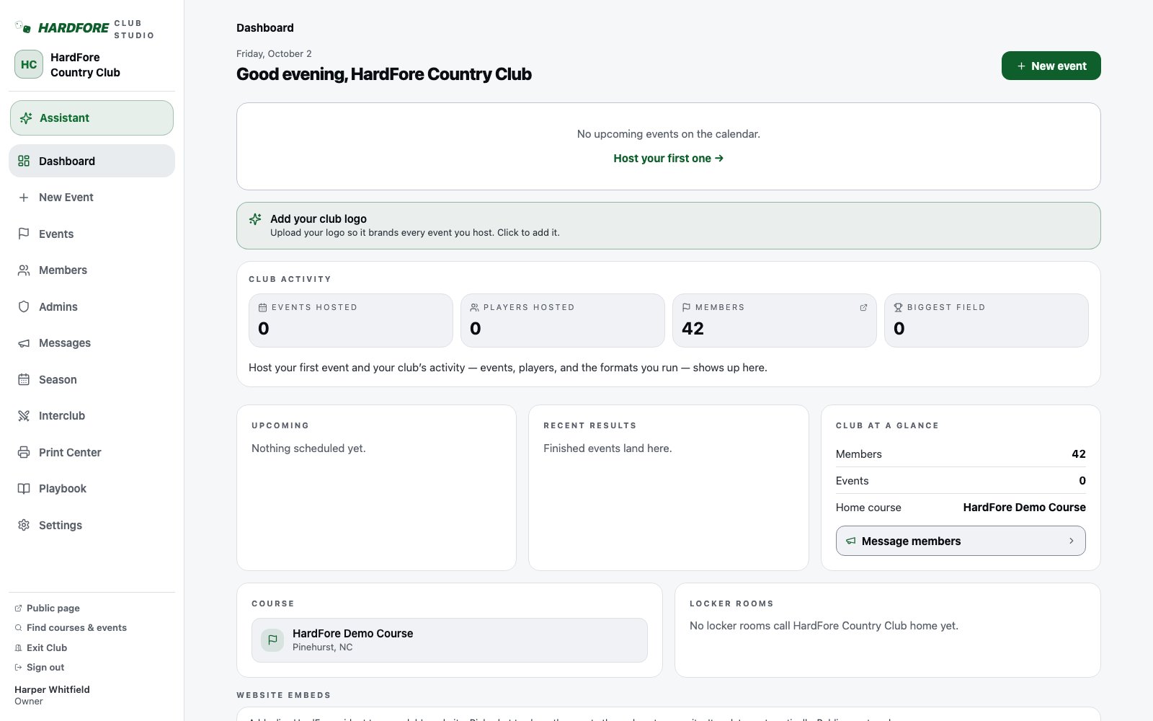This screenshot has width=1153, height=721.
Task: Sign out of the account
Action: (x=40, y=668)
